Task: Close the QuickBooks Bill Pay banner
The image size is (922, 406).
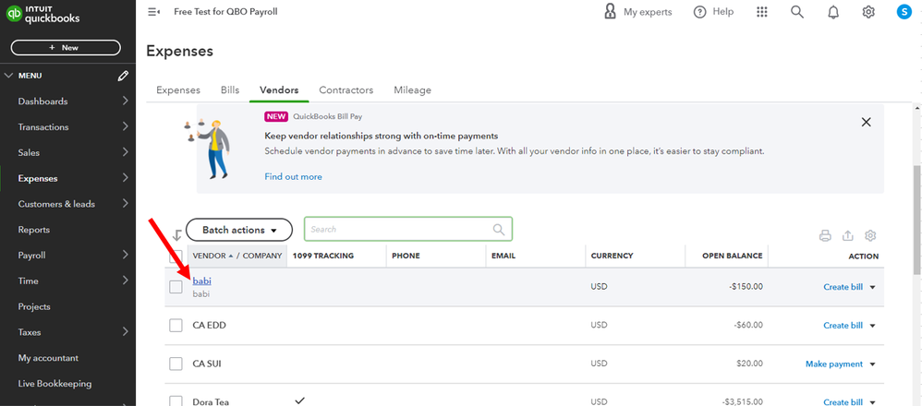Action: point(866,122)
